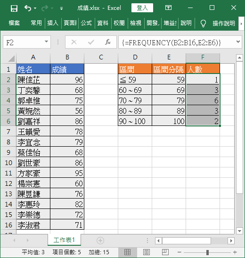Click vertical scrollbar up arrow
The width and height of the screenshot is (245, 258).
click(x=239, y=58)
